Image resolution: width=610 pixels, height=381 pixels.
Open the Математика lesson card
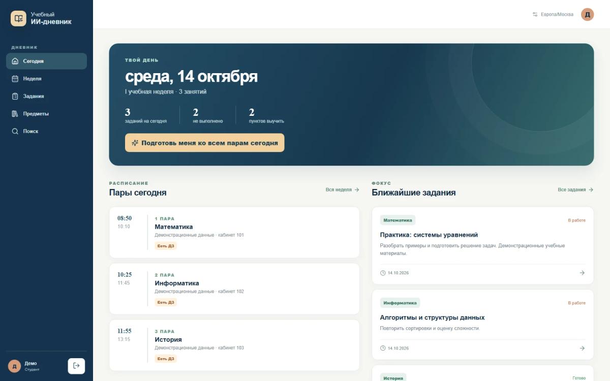point(234,232)
